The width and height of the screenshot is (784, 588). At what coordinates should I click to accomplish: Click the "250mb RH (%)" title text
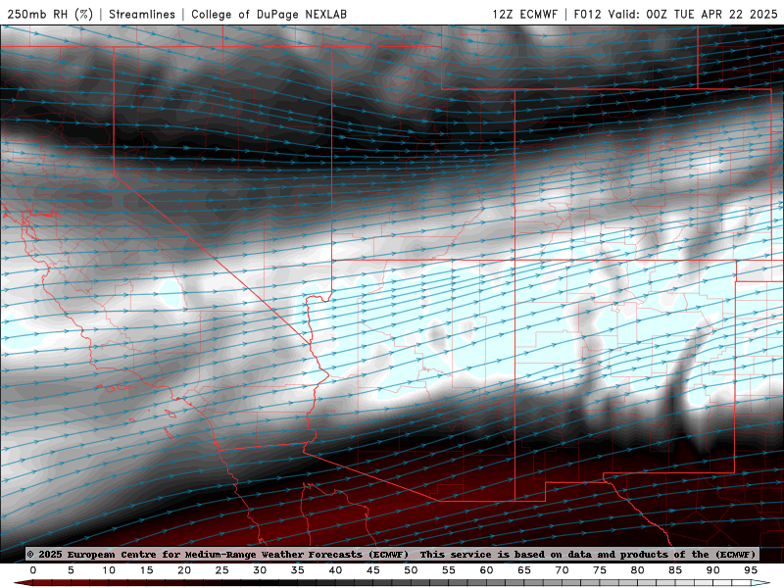50,14
